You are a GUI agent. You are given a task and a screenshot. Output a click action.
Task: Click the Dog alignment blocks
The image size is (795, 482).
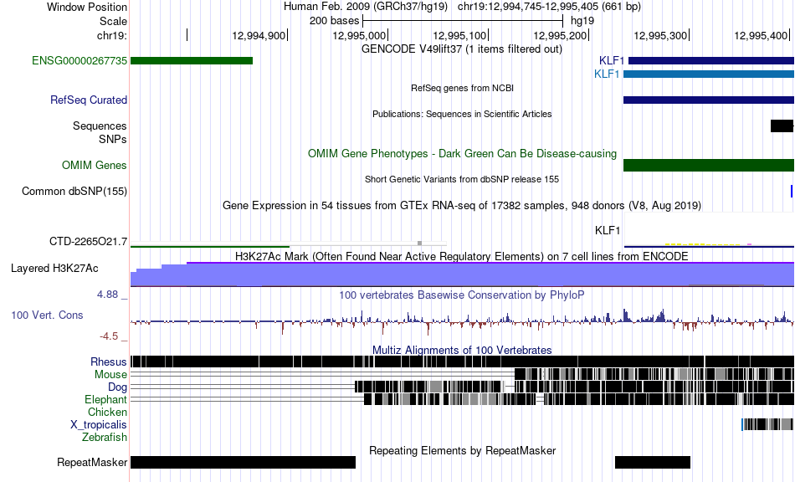click(574, 387)
